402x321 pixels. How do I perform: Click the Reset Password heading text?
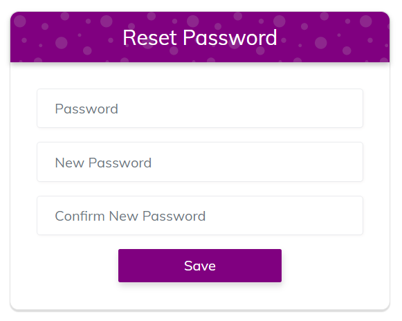(x=200, y=37)
